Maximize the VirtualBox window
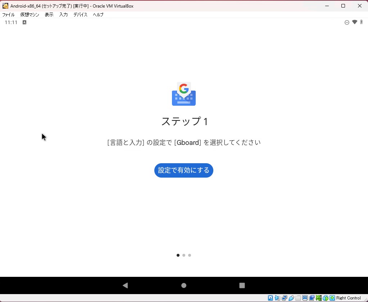The width and height of the screenshot is (368, 302). [343, 6]
